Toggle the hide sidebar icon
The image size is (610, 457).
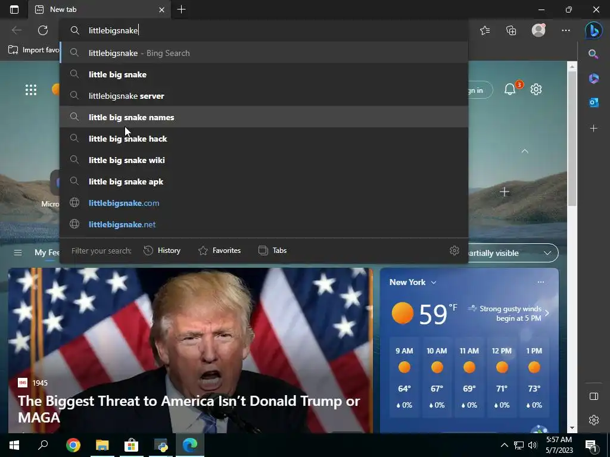[x=594, y=396]
